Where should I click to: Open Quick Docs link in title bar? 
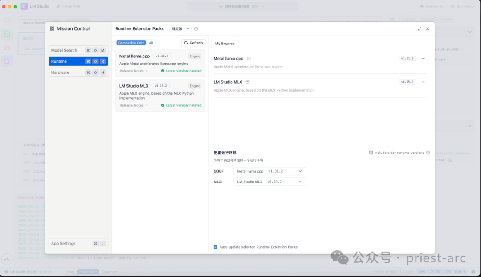click(x=462, y=6)
